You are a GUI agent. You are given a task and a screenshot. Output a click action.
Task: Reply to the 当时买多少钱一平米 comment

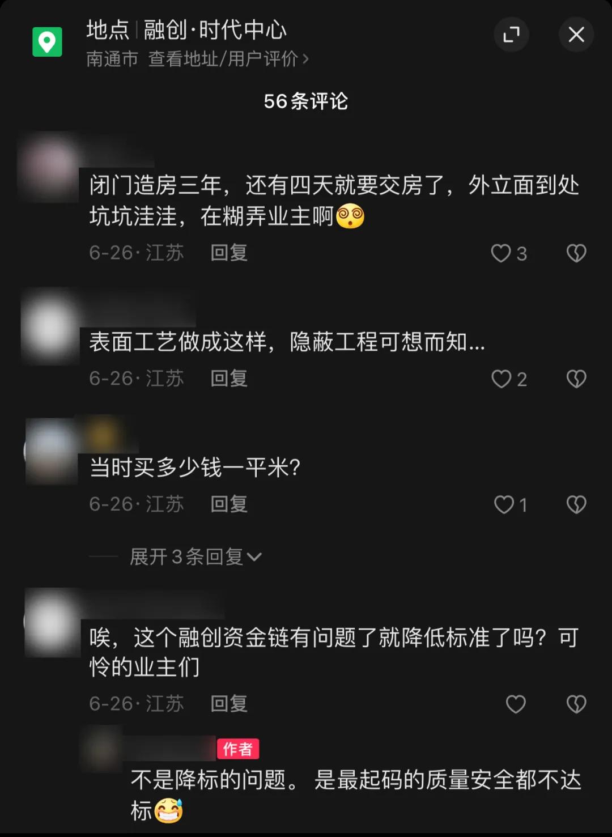click(229, 504)
